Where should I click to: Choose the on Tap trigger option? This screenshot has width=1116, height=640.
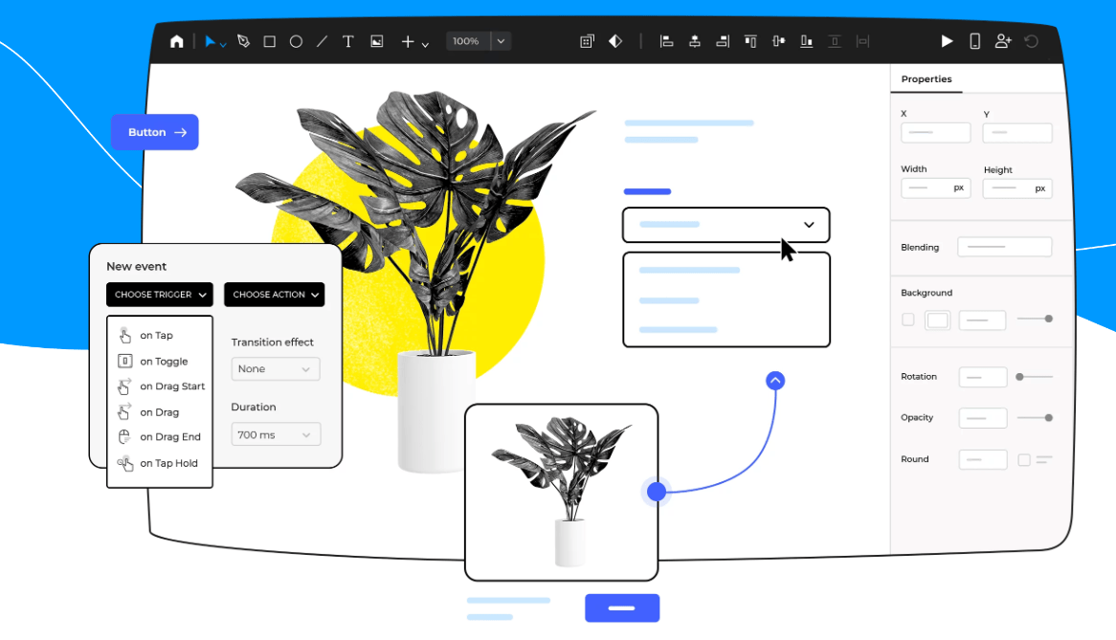(x=157, y=336)
